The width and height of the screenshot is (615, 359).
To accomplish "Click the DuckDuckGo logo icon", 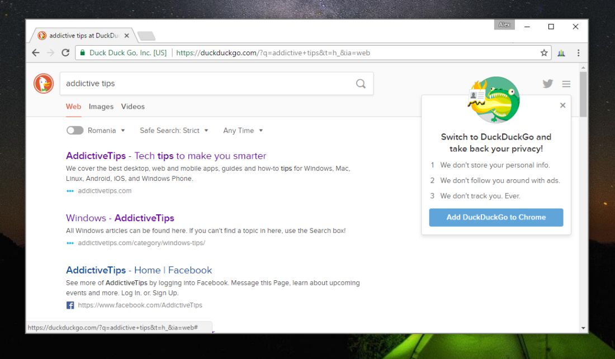I will pyautogui.click(x=44, y=83).
